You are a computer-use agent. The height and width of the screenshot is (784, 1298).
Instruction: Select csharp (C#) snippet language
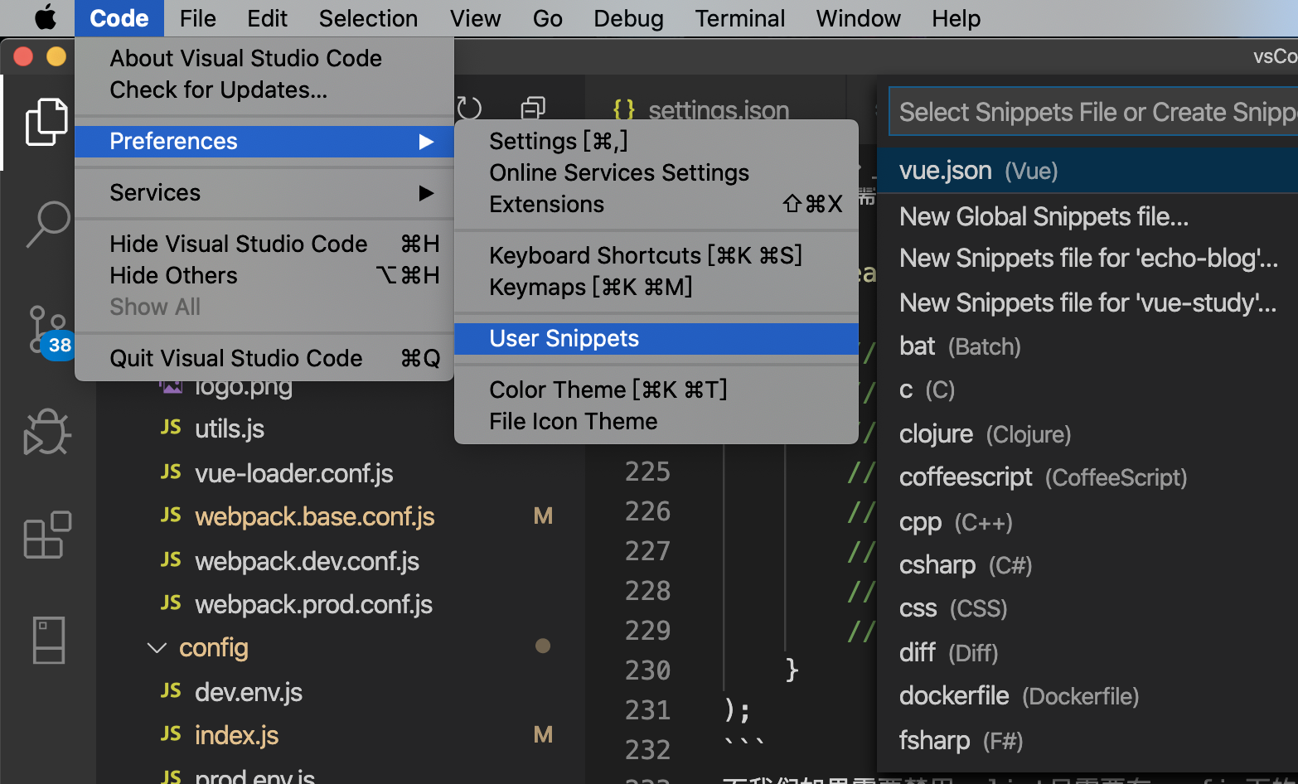(x=1087, y=565)
